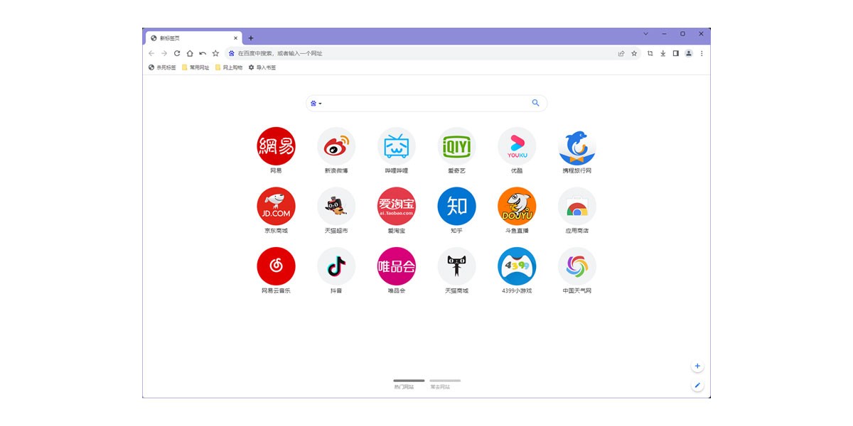This screenshot has width=853, height=426.
Task: Open the 杀死标签 bookmark
Action: coord(162,67)
